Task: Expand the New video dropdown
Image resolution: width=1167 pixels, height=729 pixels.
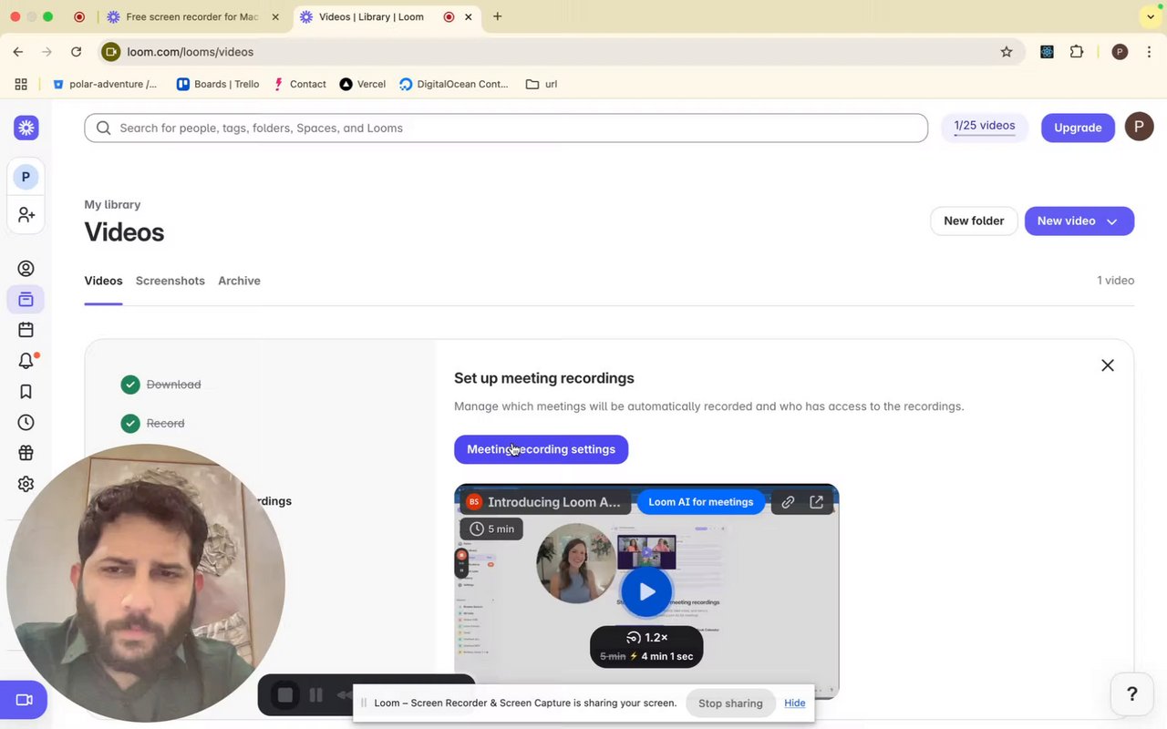Action: (1111, 221)
